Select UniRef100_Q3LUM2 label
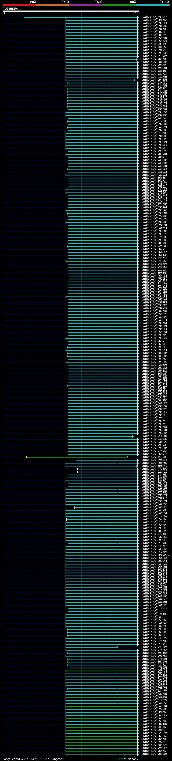Image resolution: width=172 pixels, height=761 pixels. [x=154, y=92]
